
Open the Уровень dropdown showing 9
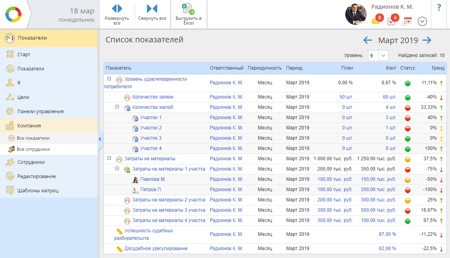[378, 55]
